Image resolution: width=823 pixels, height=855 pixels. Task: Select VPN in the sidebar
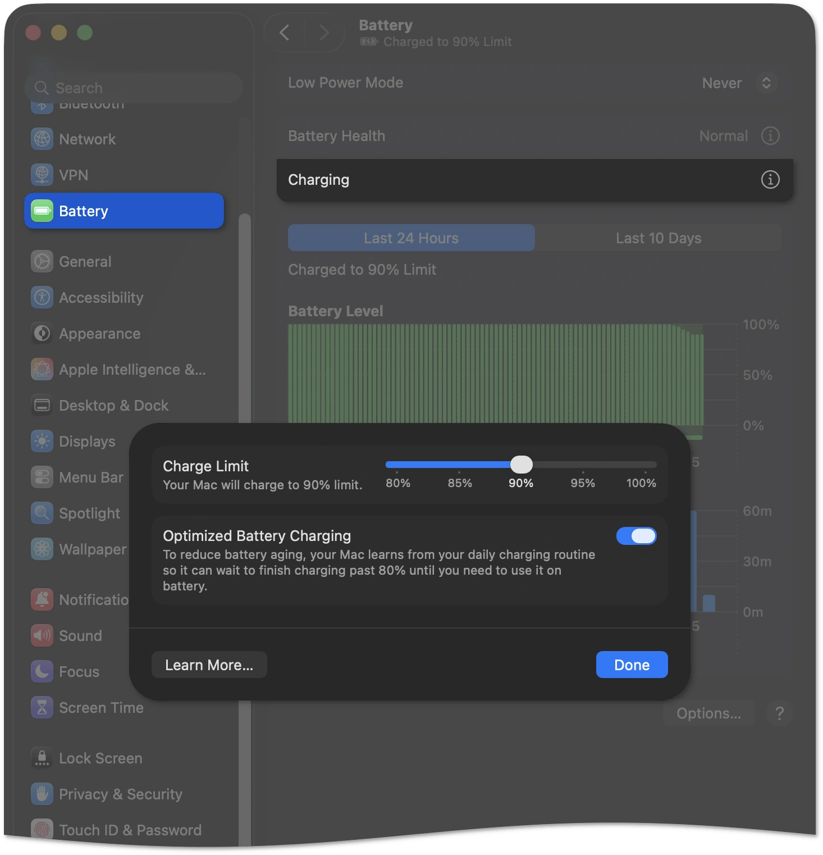124,175
